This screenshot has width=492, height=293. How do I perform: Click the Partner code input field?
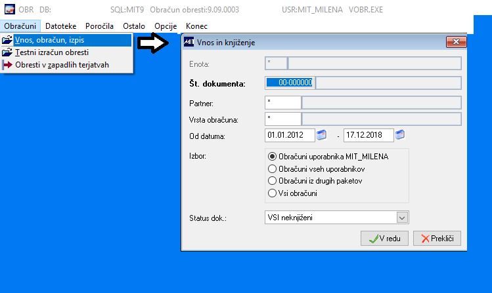click(283, 103)
